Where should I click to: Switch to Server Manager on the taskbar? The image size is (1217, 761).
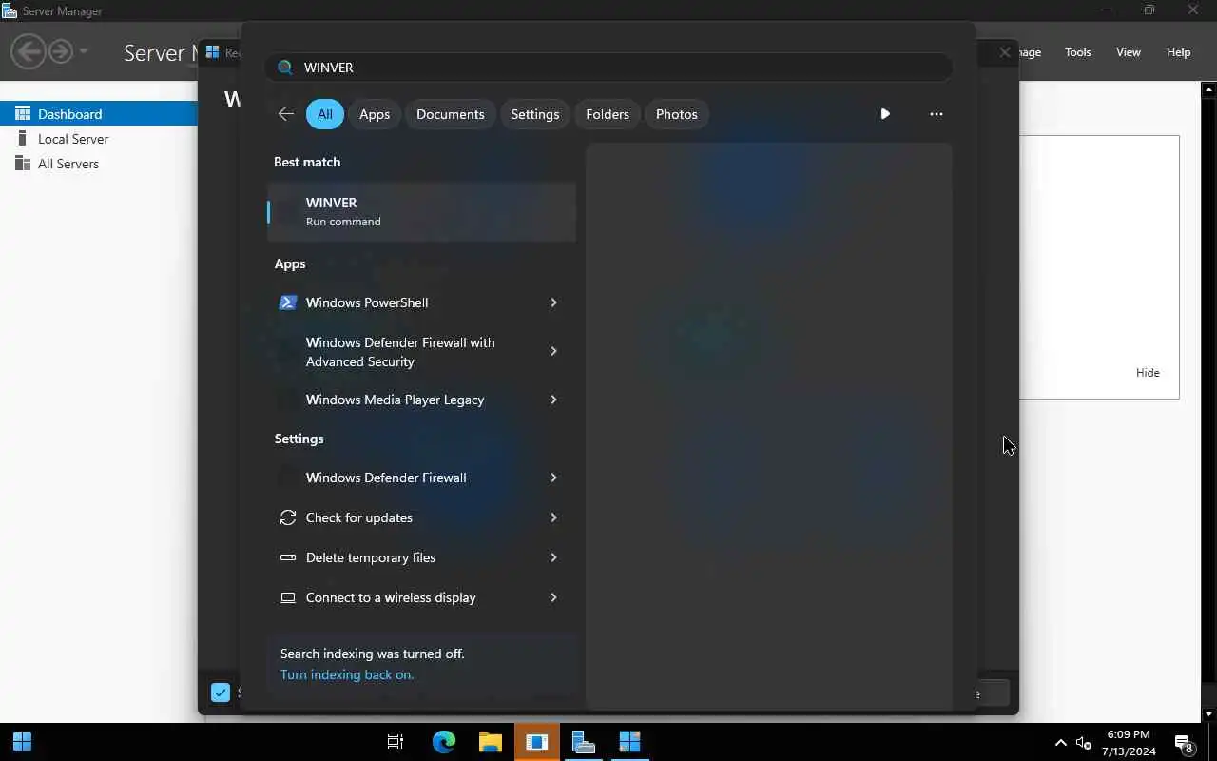click(x=583, y=742)
